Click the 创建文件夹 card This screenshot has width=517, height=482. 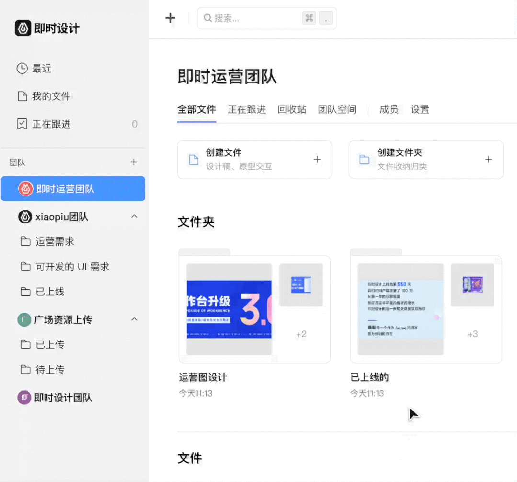point(426,159)
